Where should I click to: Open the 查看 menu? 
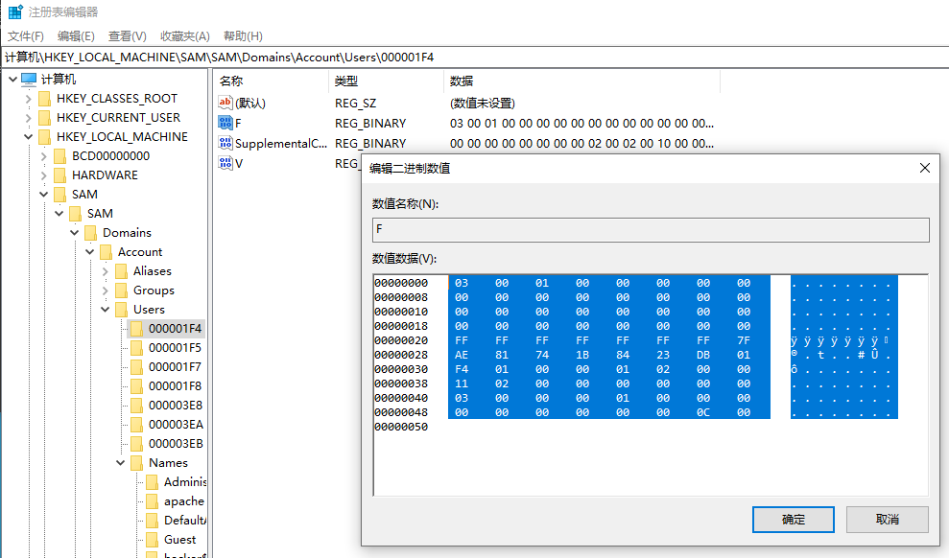(128, 36)
